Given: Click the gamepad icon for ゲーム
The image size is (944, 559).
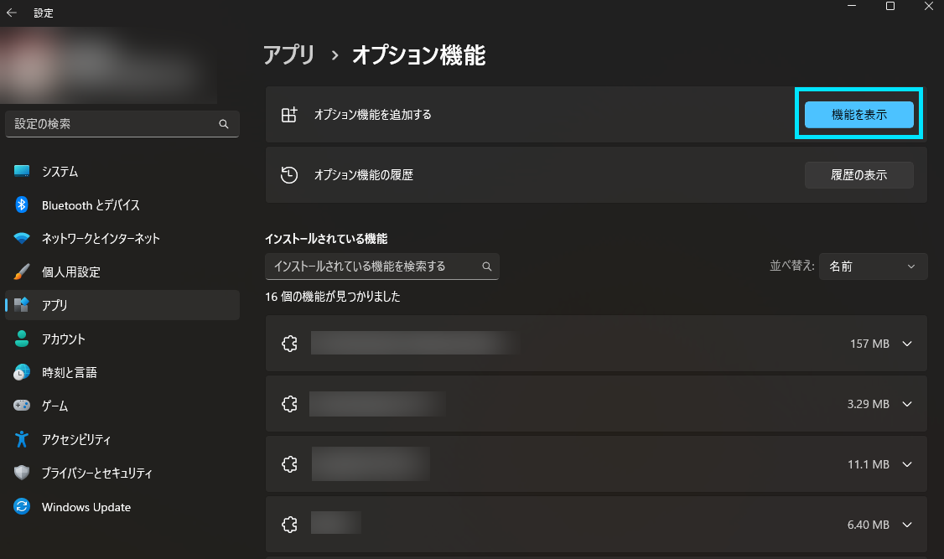Looking at the screenshot, I should pos(22,406).
